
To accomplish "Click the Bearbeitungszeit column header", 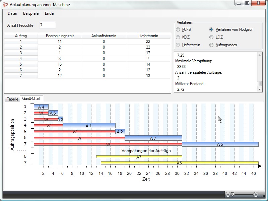I will pyautogui.click(x=60, y=36).
